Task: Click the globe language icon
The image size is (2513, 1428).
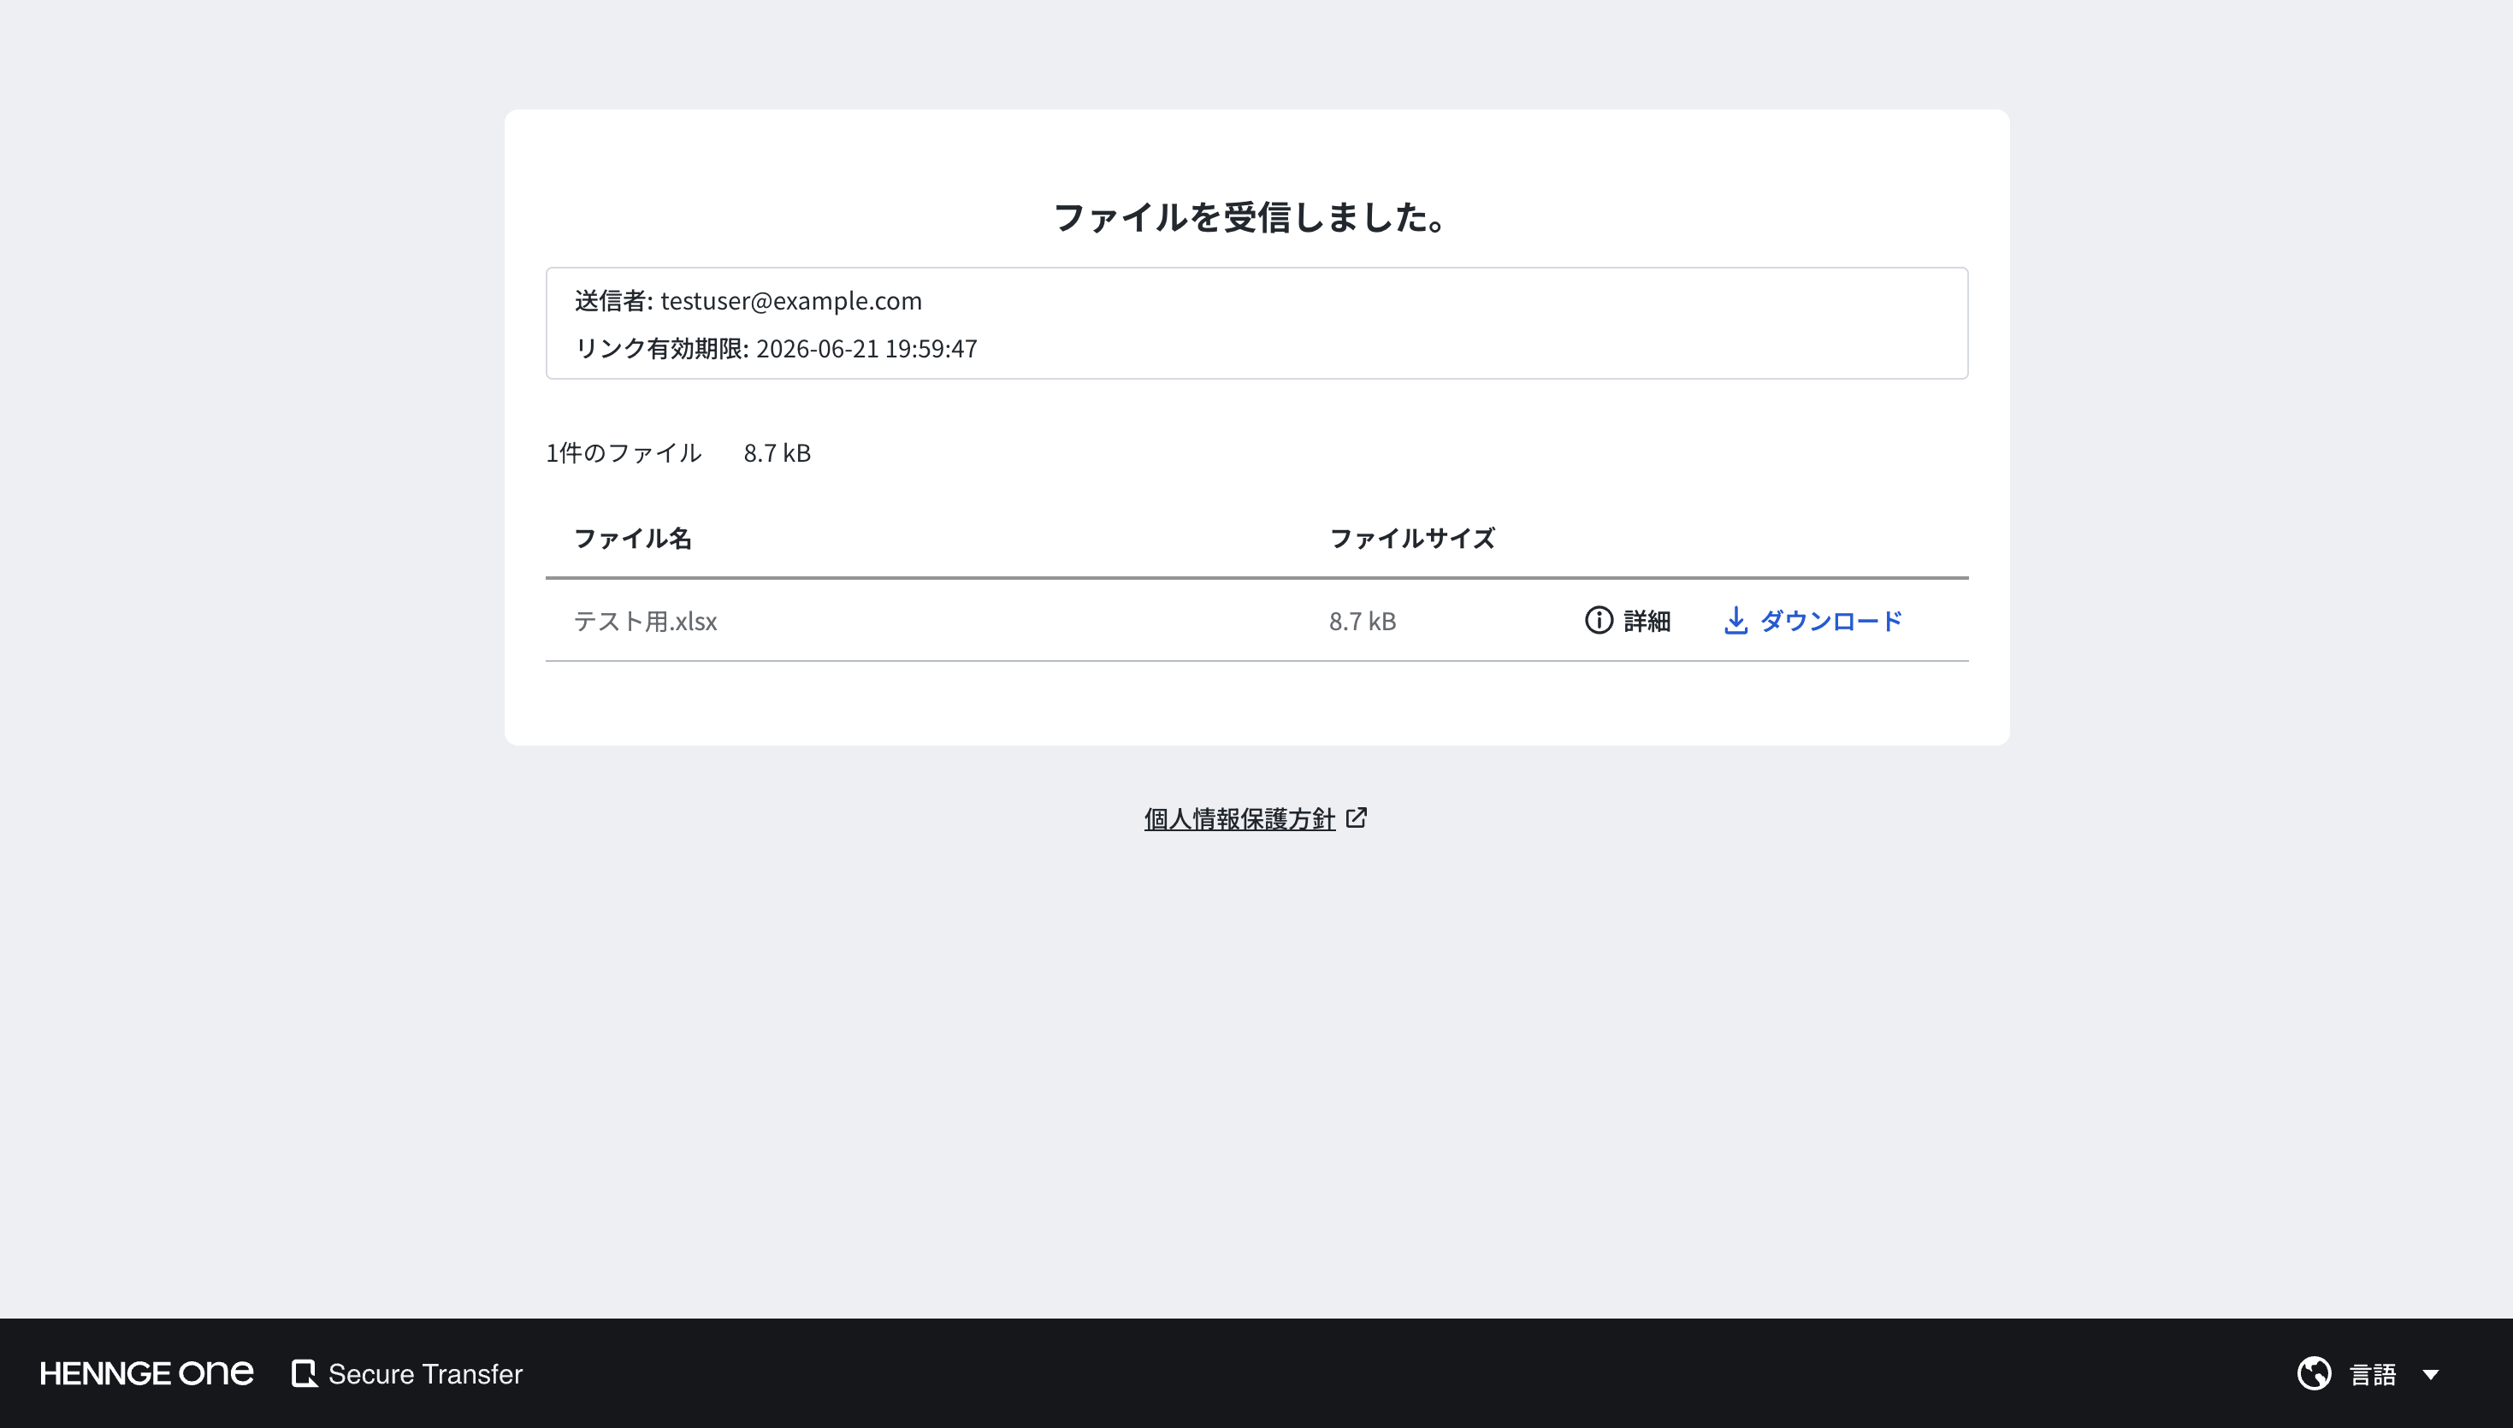Action: pos(2314,1373)
